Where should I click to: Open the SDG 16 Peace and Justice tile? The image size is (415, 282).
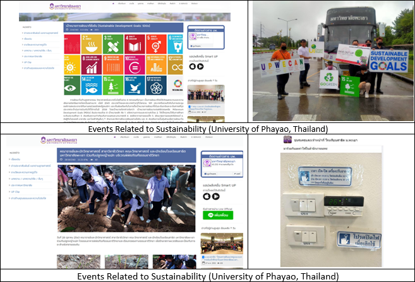pos(135,85)
